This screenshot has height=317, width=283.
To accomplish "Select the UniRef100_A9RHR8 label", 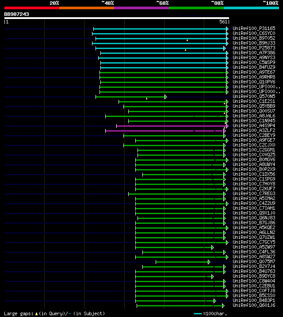I will pyautogui.click(x=254, y=77).
